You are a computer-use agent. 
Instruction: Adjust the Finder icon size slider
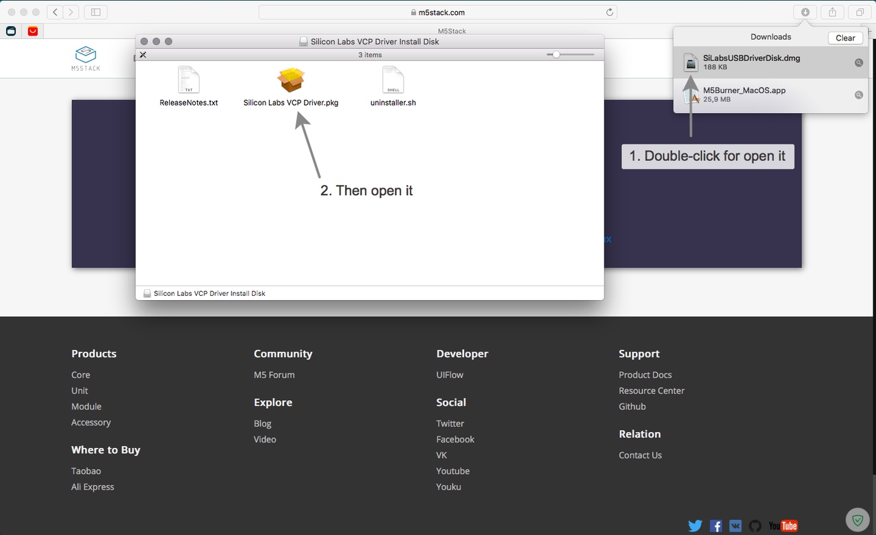click(556, 55)
